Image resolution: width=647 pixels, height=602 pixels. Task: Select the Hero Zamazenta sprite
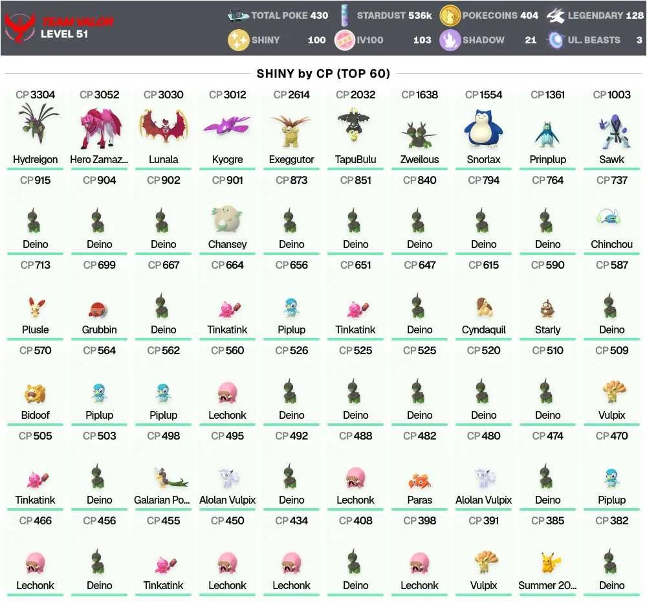pos(100,127)
